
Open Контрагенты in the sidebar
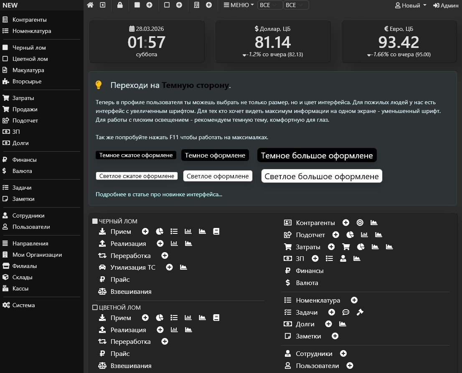[x=29, y=20]
